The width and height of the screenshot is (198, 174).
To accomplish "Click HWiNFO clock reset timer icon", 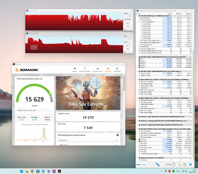I will [174, 165].
